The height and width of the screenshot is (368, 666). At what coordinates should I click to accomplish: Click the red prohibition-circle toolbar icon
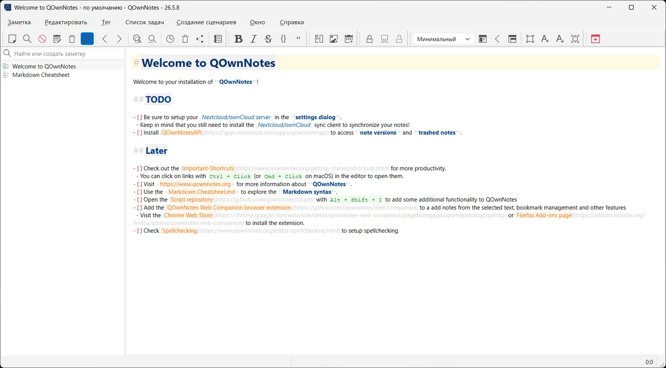(42, 39)
